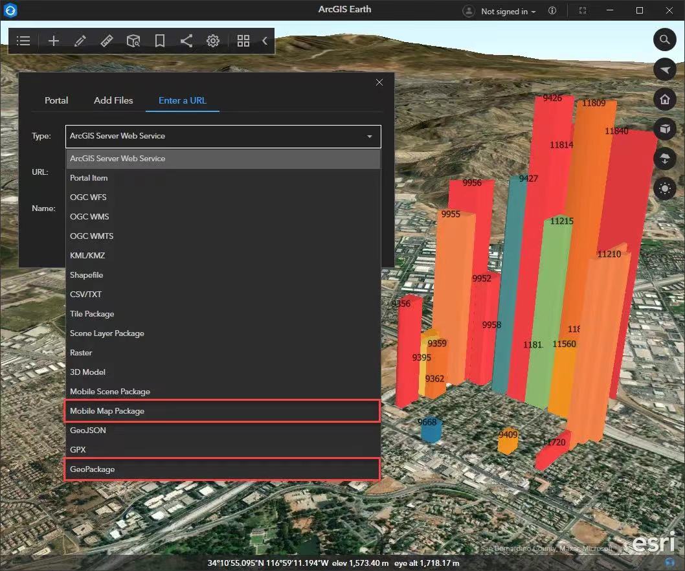Select the Draw tool
This screenshot has width=685, height=571.
(x=80, y=41)
